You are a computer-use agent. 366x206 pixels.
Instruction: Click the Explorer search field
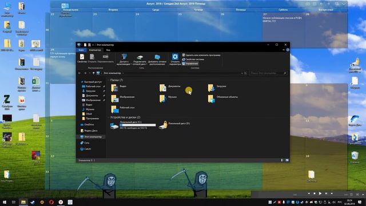click(268, 73)
